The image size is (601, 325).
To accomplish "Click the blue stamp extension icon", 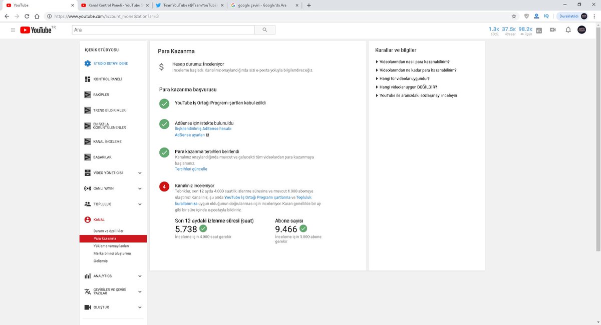I will click(536, 16).
